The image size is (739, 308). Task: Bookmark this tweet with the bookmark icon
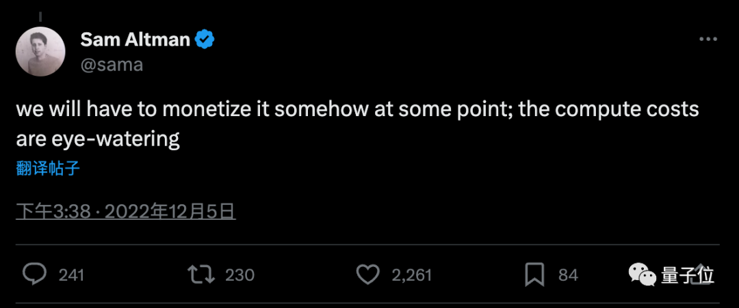pos(534,275)
